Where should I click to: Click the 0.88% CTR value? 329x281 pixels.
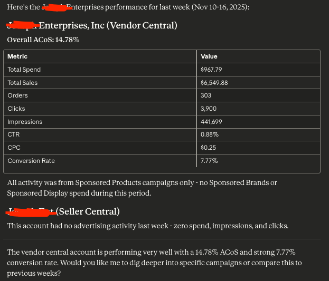[210, 134]
